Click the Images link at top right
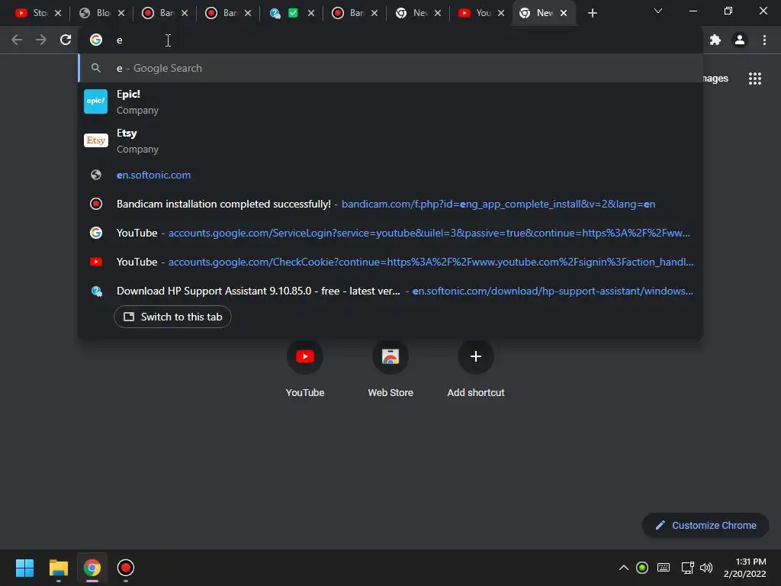Viewport: 781px width, 586px height. pyautogui.click(x=715, y=79)
